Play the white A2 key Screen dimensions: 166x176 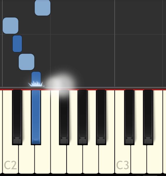[91, 159]
